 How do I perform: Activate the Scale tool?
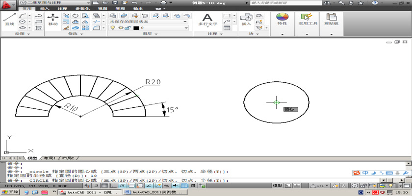click(x=65, y=22)
